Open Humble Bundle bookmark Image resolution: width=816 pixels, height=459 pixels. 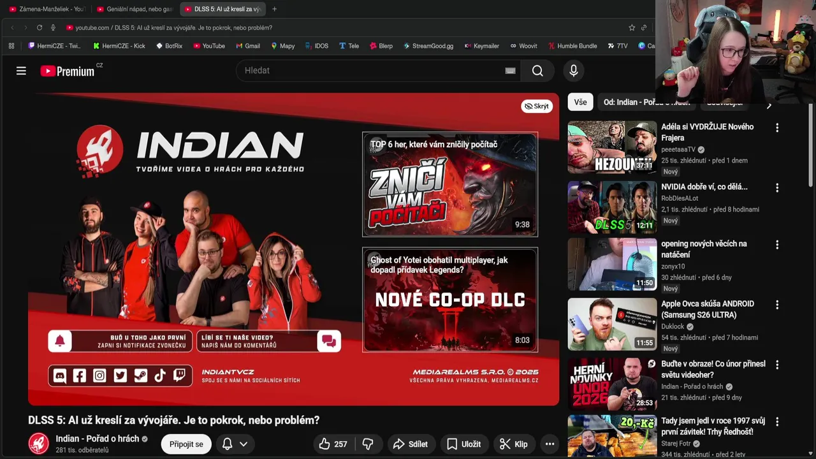(x=572, y=46)
